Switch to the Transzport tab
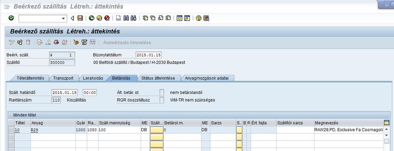The image size is (394, 151). tap(63, 78)
